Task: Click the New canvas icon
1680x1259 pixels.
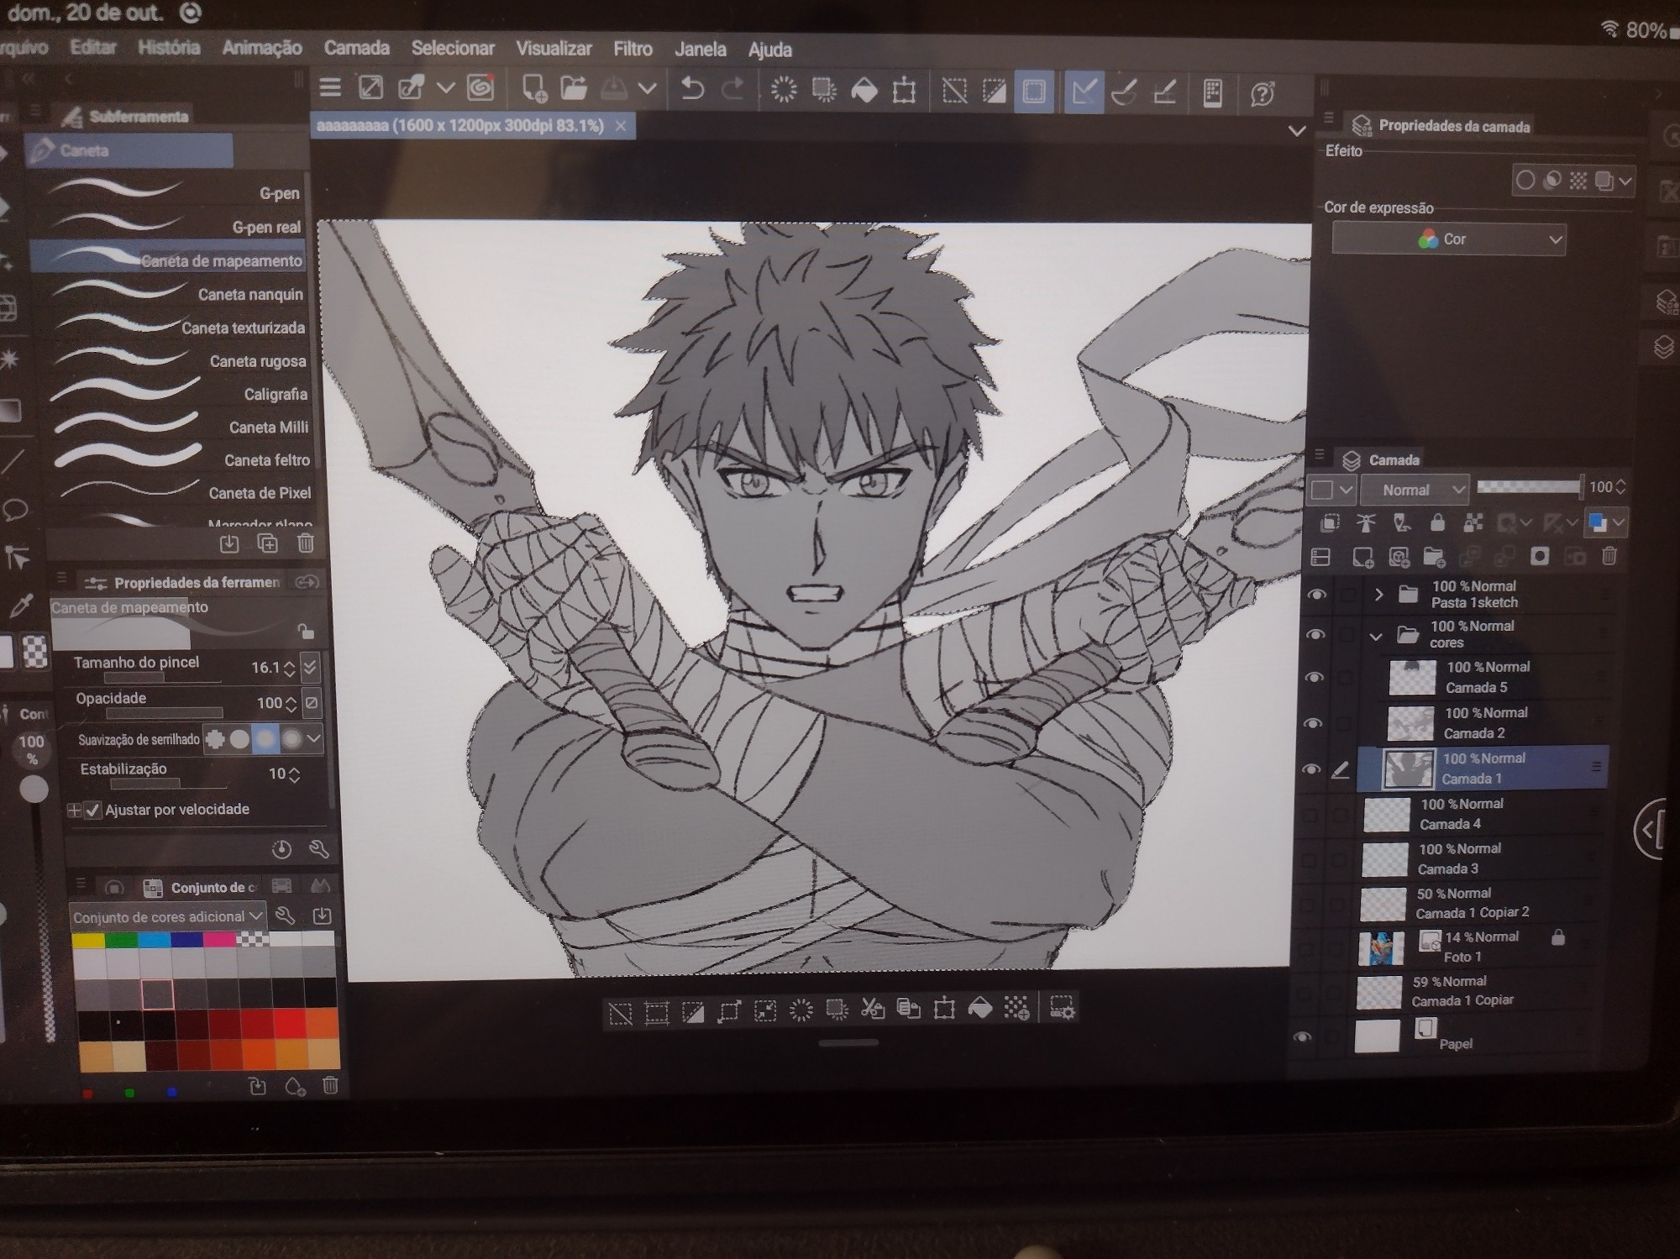Action: [534, 88]
